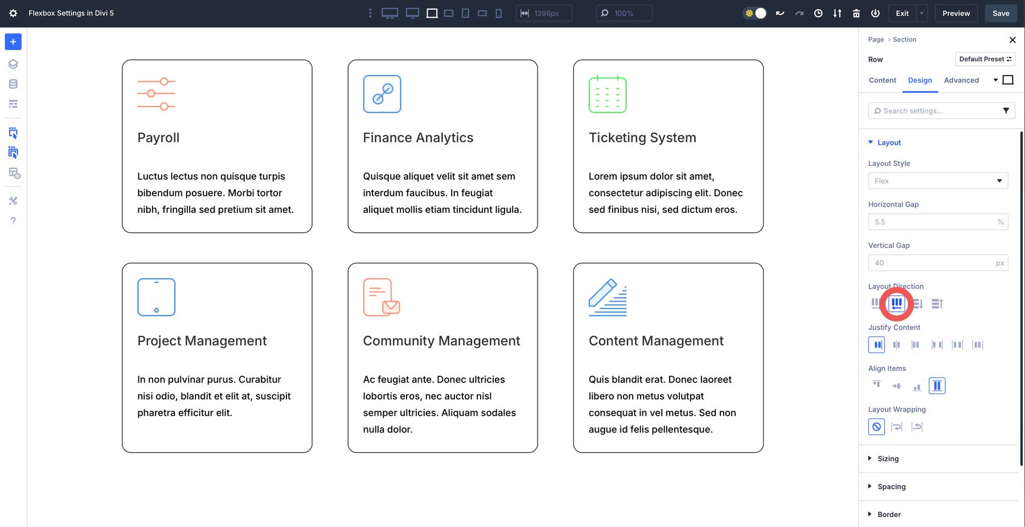Open the history clock icon in top bar

[x=818, y=13]
